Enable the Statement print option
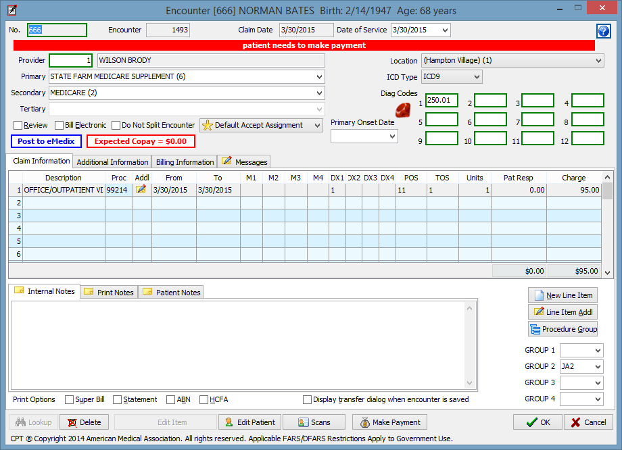622x450 pixels. click(x=117, y=399)
